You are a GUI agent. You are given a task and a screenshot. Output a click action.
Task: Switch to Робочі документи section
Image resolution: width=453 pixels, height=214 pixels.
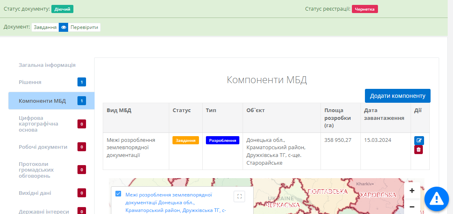click(43, 147)
